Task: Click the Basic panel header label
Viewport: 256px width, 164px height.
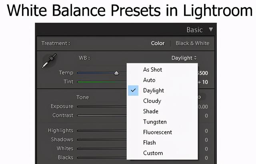Action: point(194,30)
